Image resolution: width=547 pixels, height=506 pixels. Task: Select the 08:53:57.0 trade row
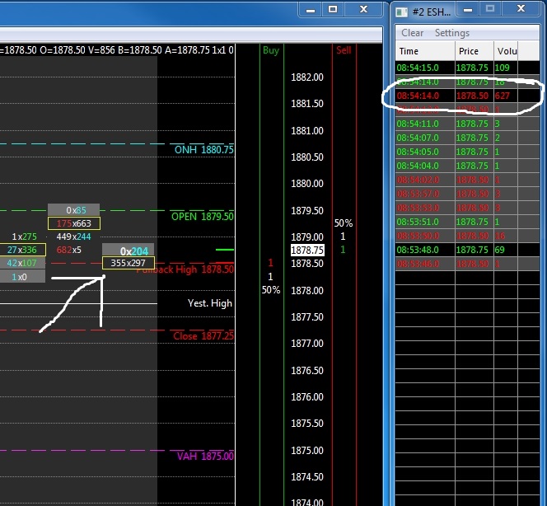467,194
